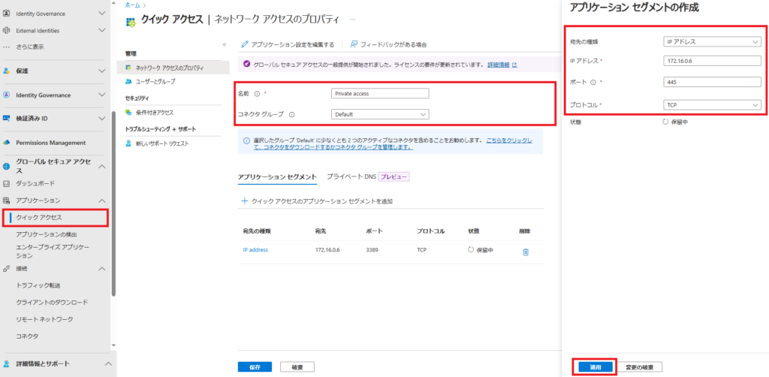Click the グローバル セキュア アクセス globe icon
This screenshot has width=769, height=377.
pyautogui.click(x=6, y=167)
